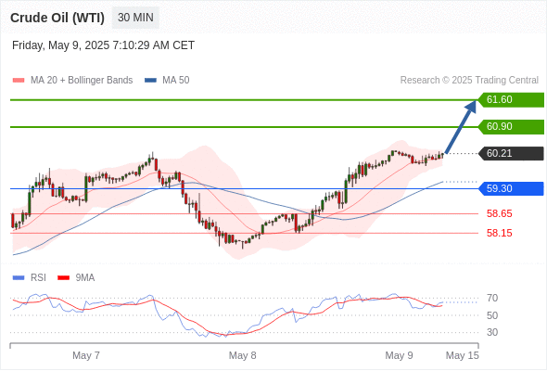Toggle the MA 20 + Bollinger Bands legend

click(82, 81)
